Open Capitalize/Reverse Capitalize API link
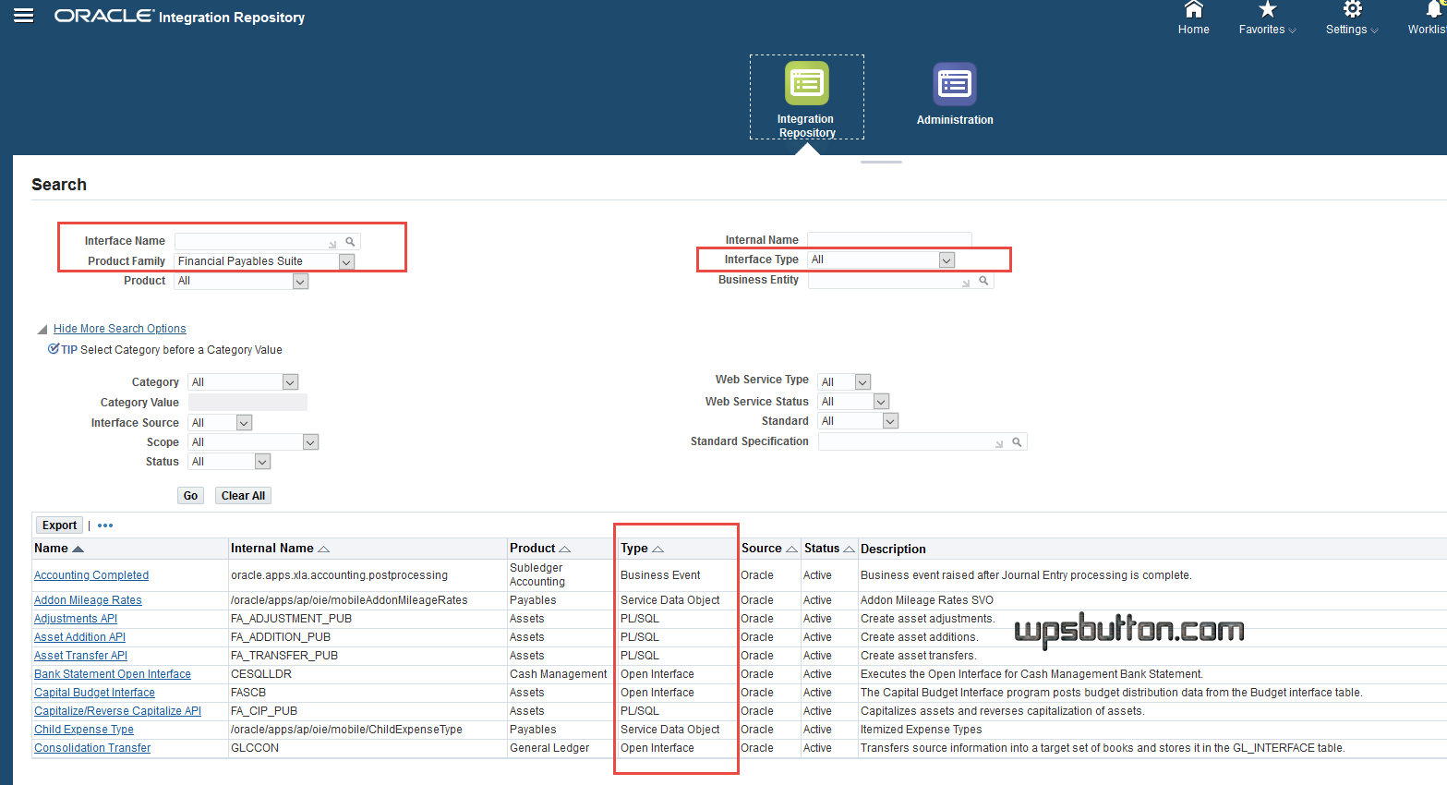 point(117,711)
